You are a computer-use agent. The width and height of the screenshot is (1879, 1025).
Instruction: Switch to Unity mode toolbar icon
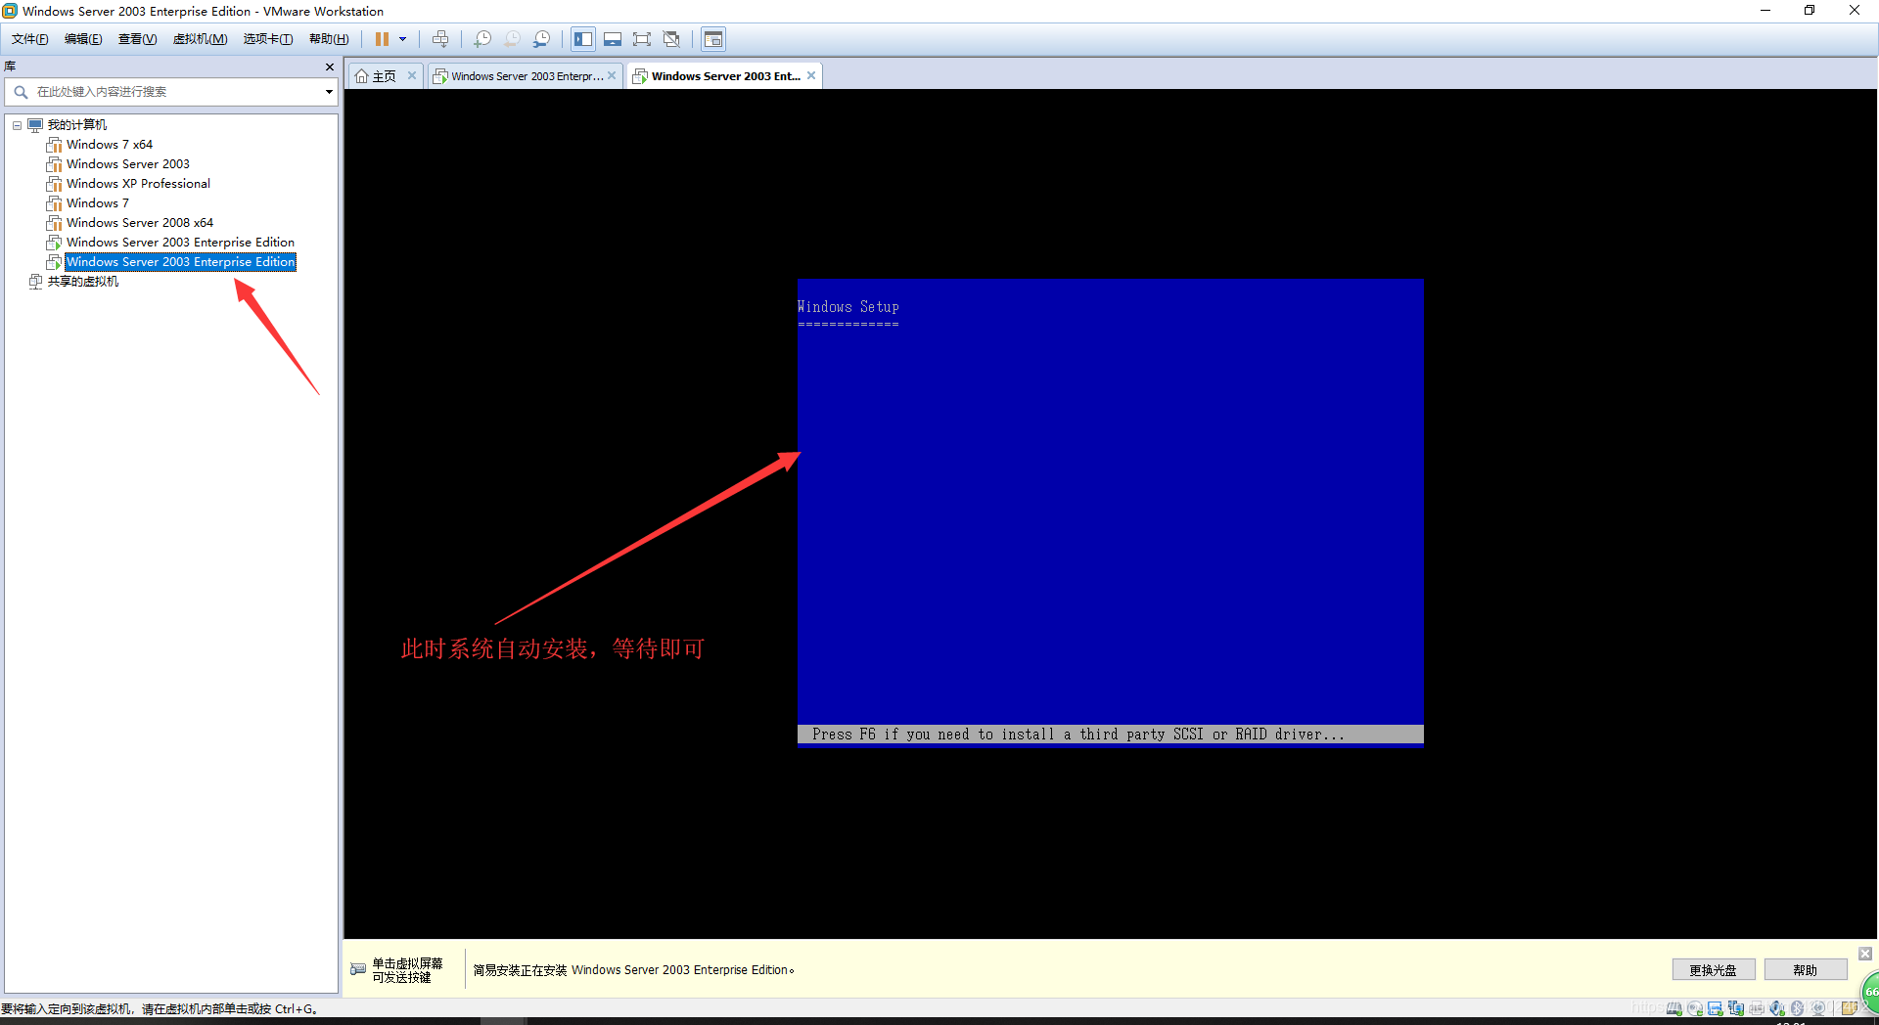point(671,39)
